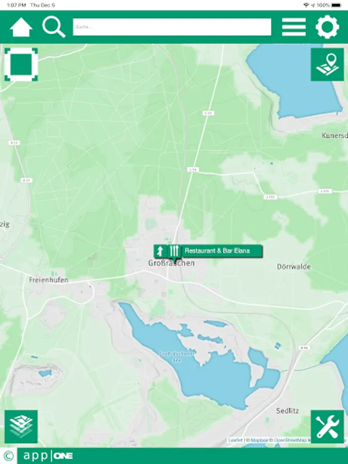Tap the app ONE logo in the footer
This screenshot has height=464, width=348.
point(48,456)
